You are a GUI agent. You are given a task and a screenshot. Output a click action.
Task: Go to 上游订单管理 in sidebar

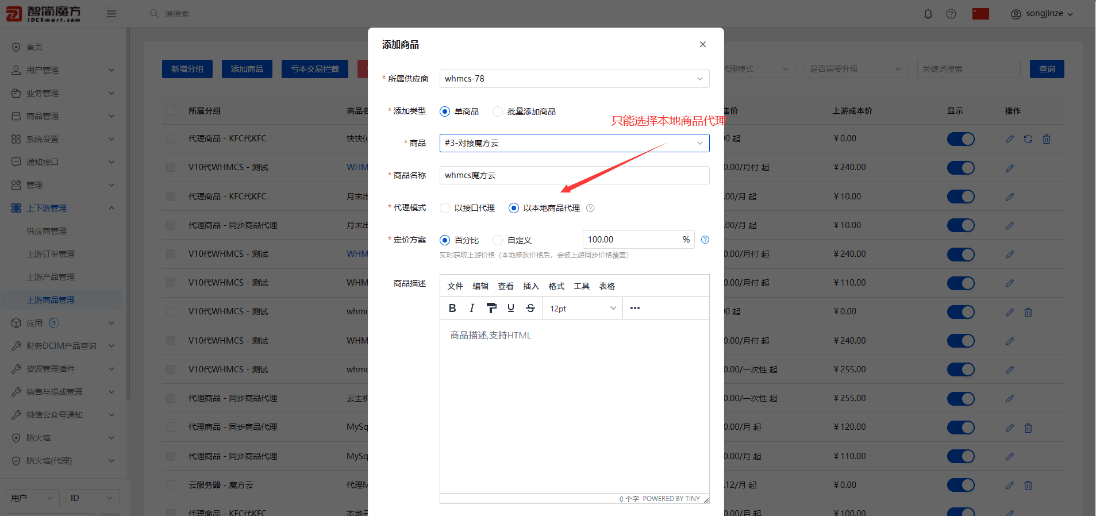click(x=51, y=254)
